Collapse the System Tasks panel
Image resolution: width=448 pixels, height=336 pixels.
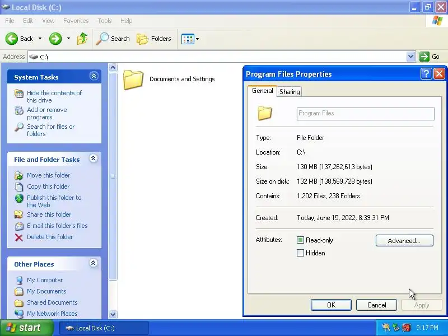coord(94,76)
